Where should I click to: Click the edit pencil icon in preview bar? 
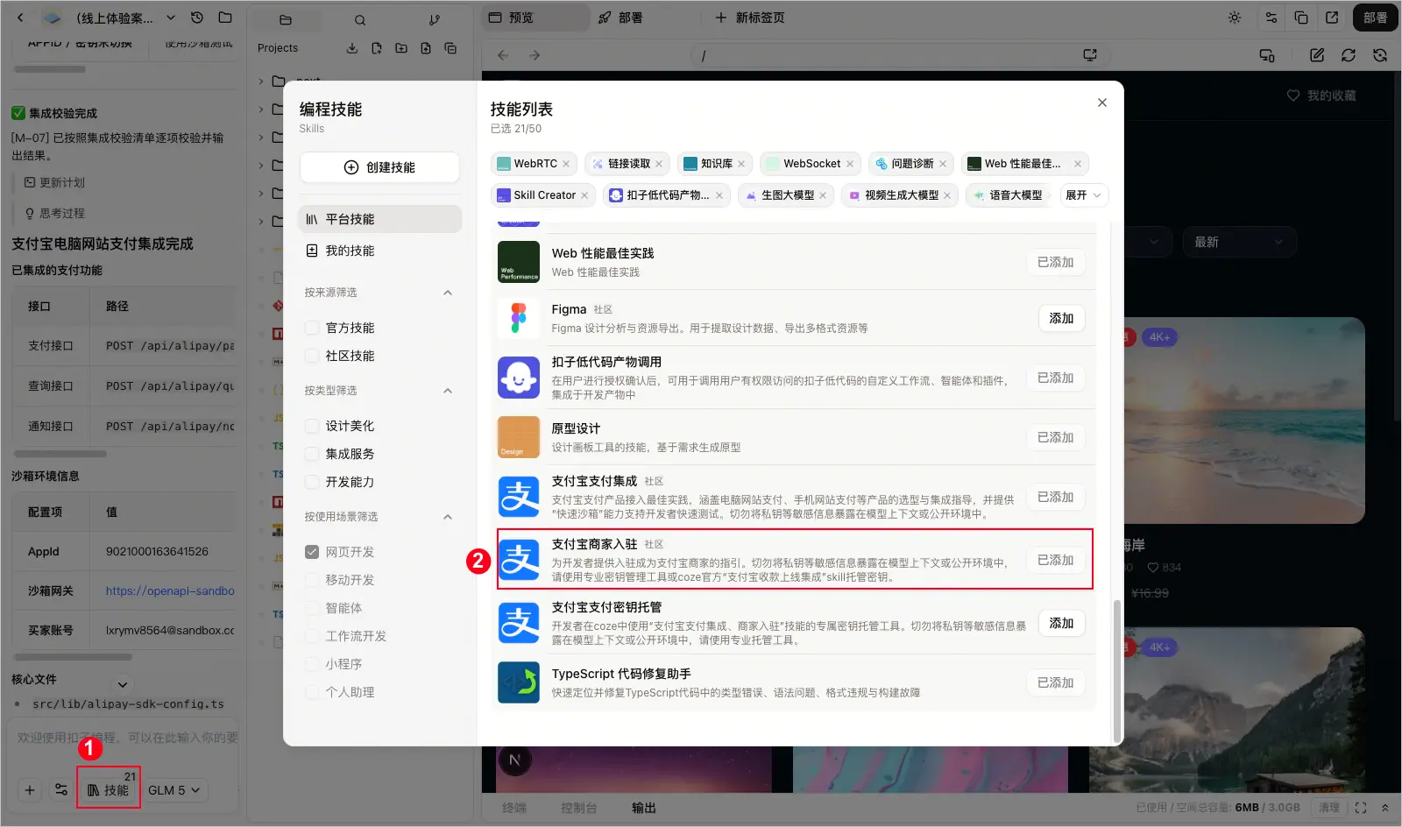1317,55
